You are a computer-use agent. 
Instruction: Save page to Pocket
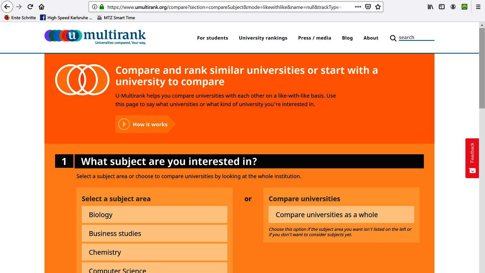coord(368,7)
